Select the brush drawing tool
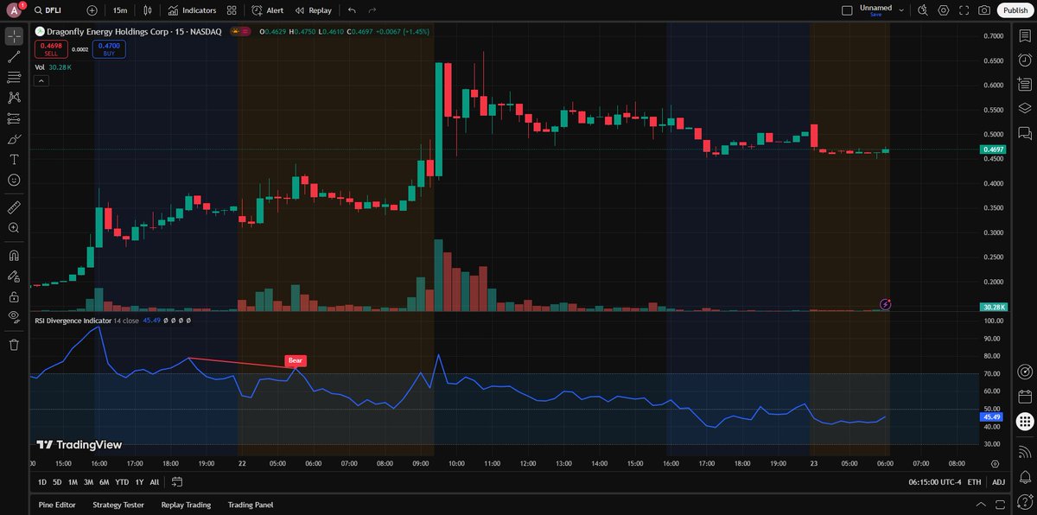Screen dimensions: 1037x515 (14, 139)
